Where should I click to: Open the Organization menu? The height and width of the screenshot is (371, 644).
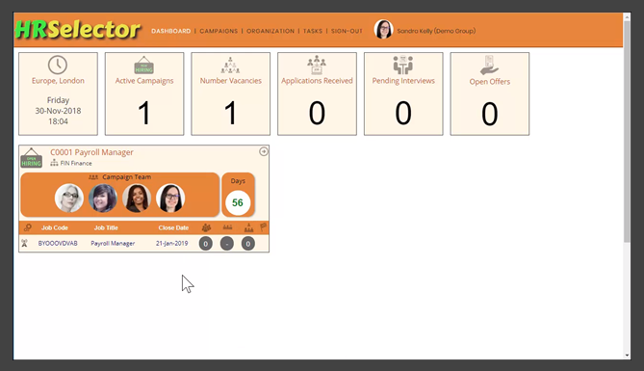pos(270,31)
